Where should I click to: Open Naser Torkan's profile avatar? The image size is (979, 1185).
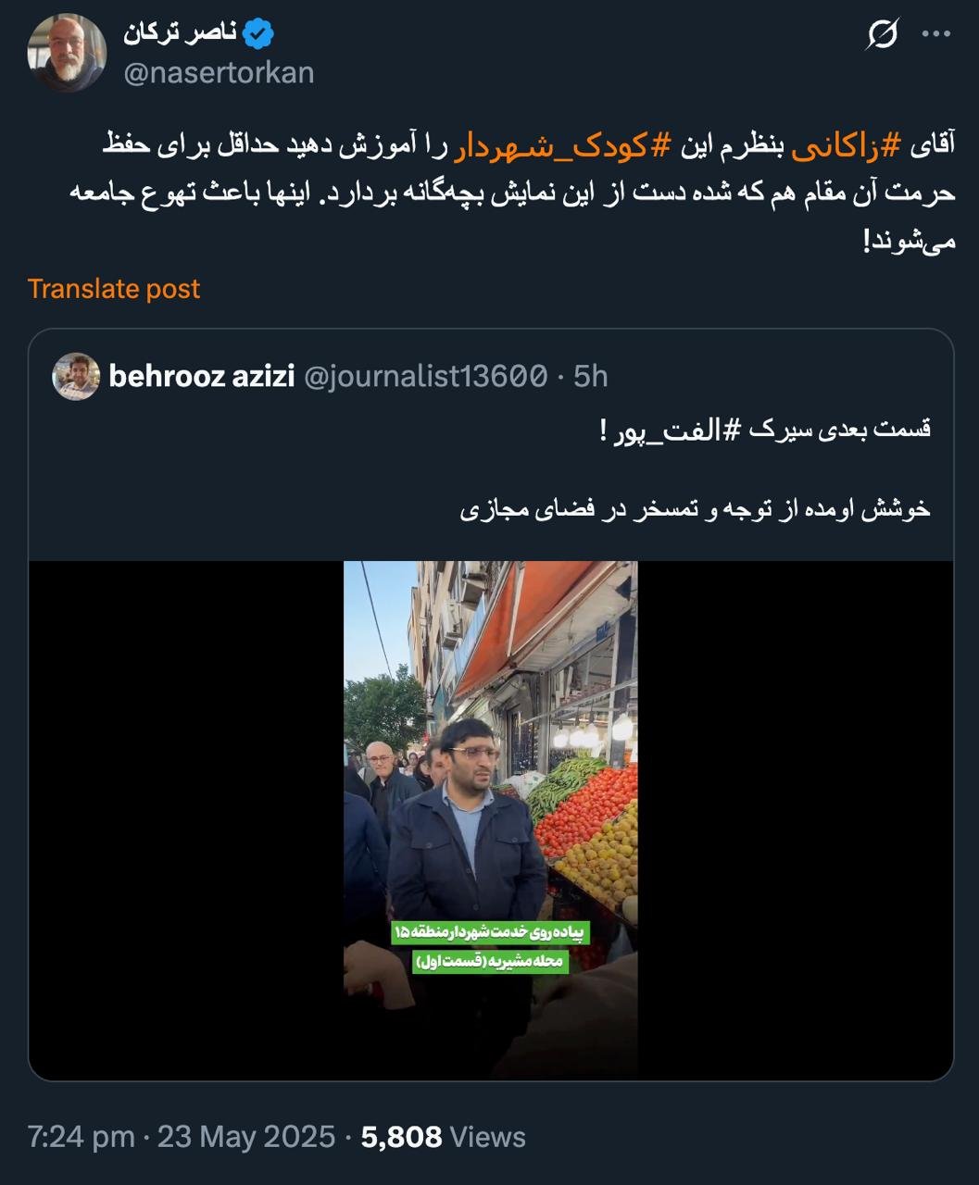coord(66,53)
